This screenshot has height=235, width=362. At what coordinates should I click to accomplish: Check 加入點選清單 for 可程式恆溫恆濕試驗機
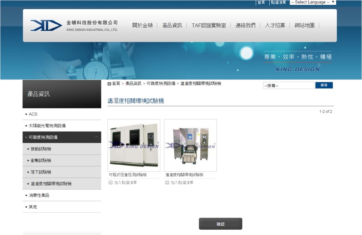111,183
